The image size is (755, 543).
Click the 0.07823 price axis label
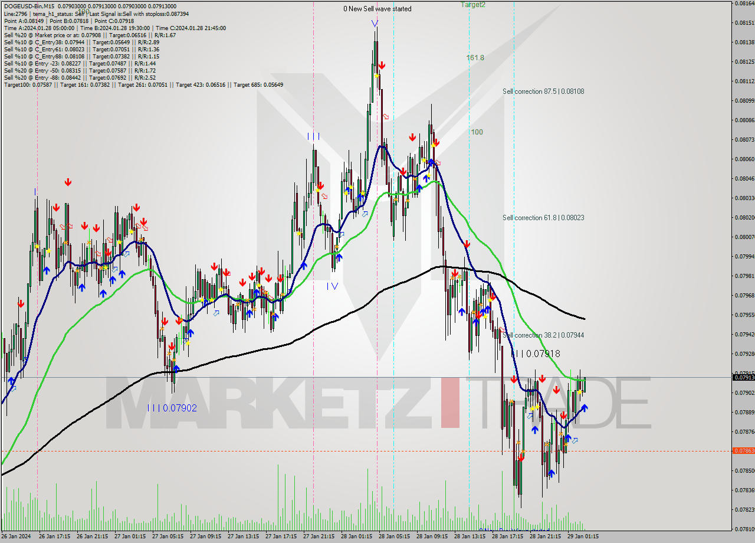[x=745, y=509]
